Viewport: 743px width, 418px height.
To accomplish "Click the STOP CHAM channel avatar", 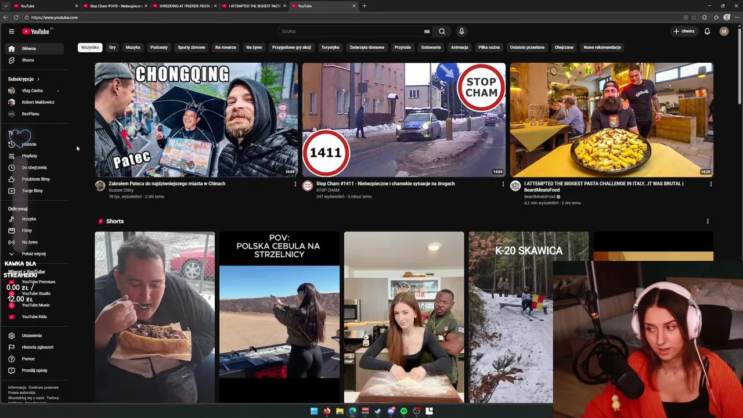I will (x=308, y=186).
